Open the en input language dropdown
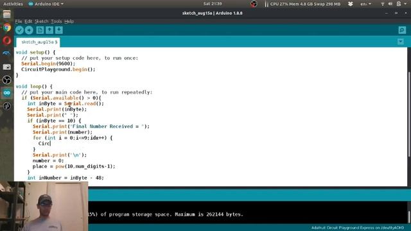 click(x=365, y=4)
